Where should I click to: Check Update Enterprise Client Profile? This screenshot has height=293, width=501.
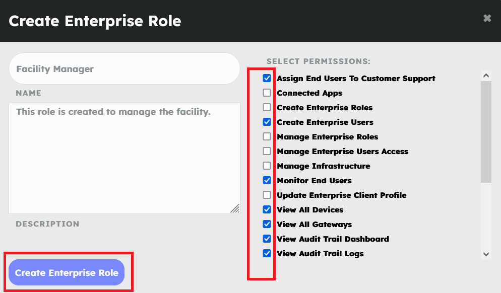[x=267, y=195]
